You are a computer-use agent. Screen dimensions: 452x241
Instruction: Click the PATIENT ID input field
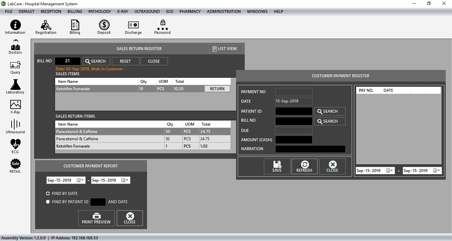click(x=294, y=111)
